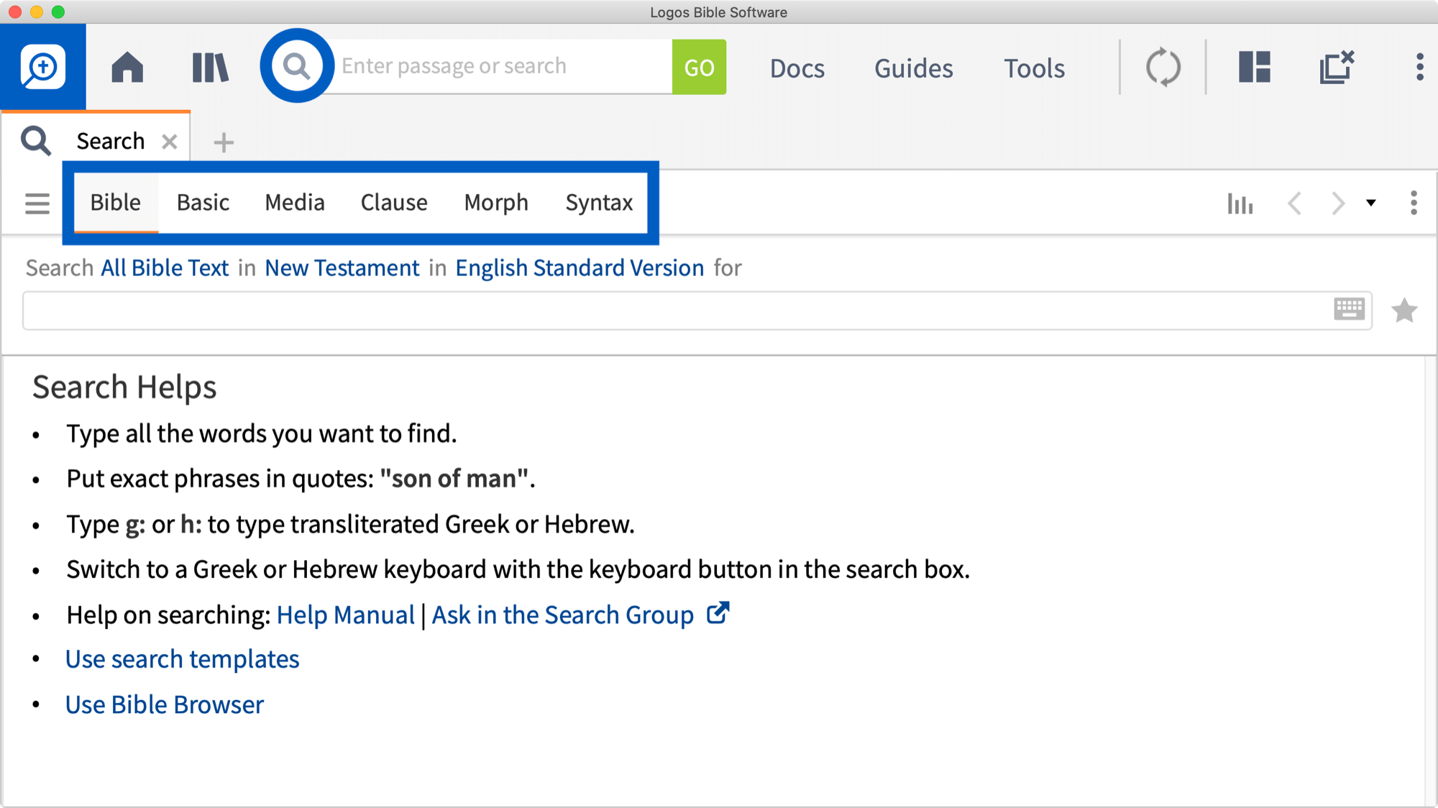Change the English Standard Version resource selector
This screenshot has width=1438, height=808.
(x=580, y=268)
